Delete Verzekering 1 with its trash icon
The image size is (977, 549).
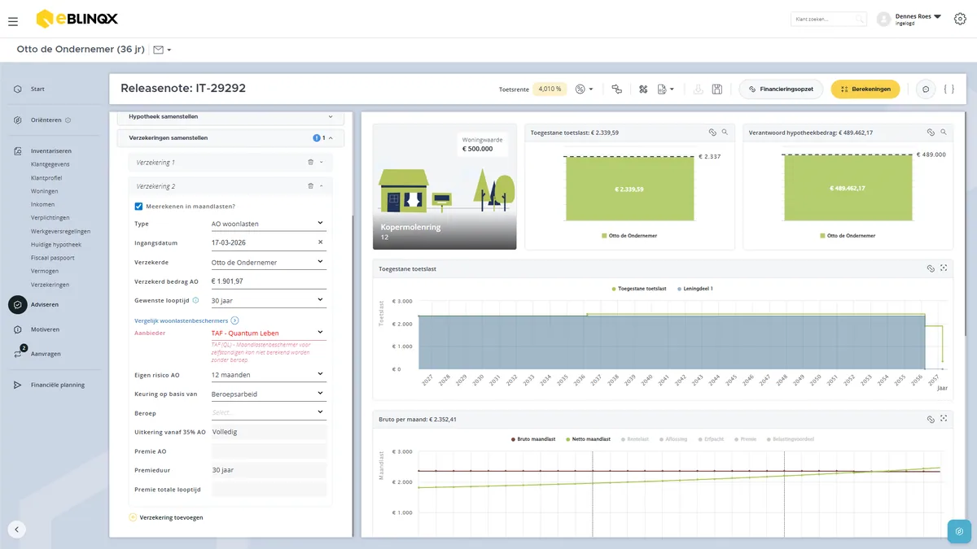pos(310,163)
